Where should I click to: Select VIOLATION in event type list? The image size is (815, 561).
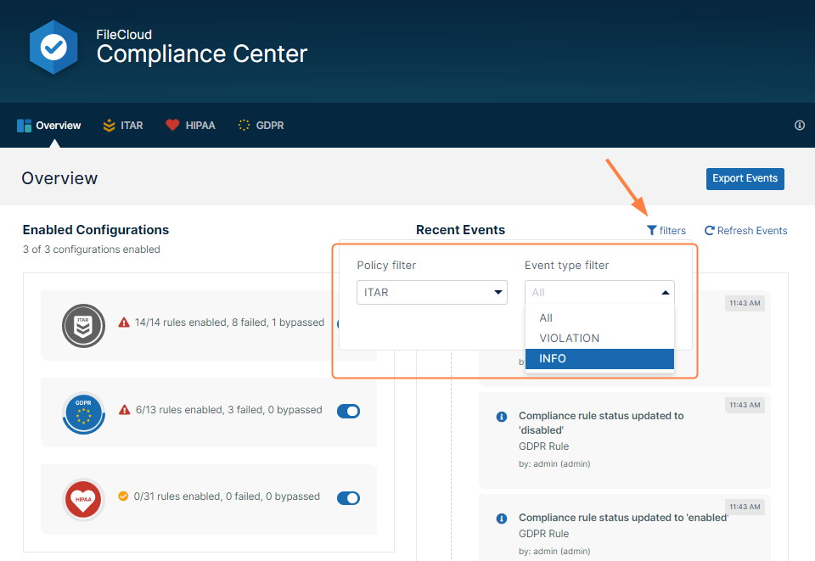coord(599,338)
